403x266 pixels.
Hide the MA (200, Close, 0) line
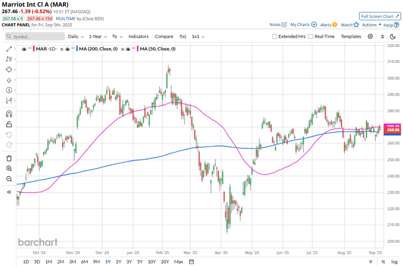68,49
